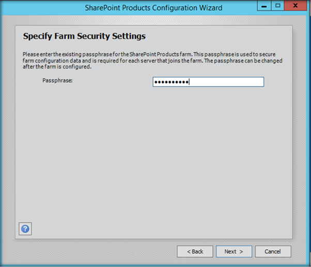Click the masked dots in the passphrase box
The width and height of the screenshot is (311, 267).
click(172, 82)
